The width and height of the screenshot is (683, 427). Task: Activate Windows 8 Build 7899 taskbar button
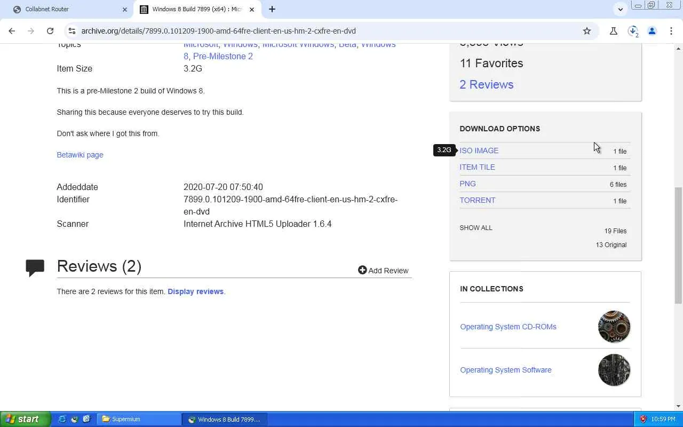coord(225,419)
